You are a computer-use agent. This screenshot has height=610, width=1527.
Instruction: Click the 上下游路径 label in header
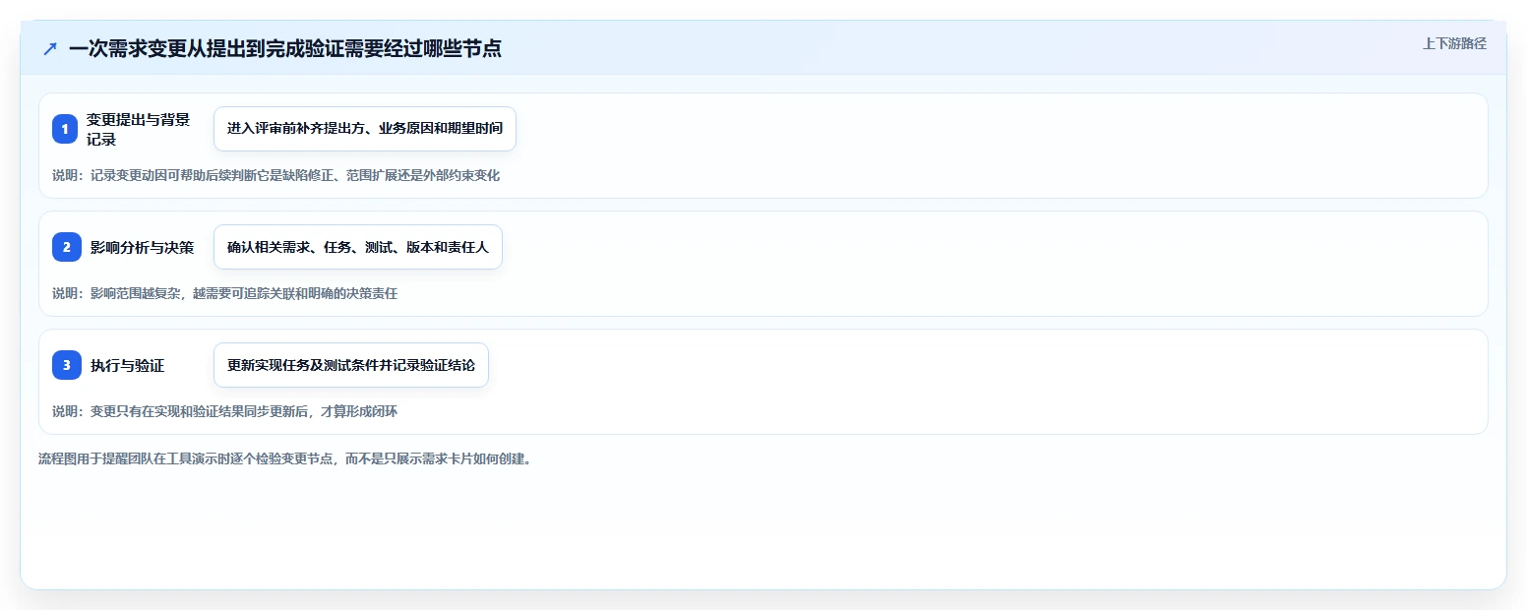(x=1454, y=43)
